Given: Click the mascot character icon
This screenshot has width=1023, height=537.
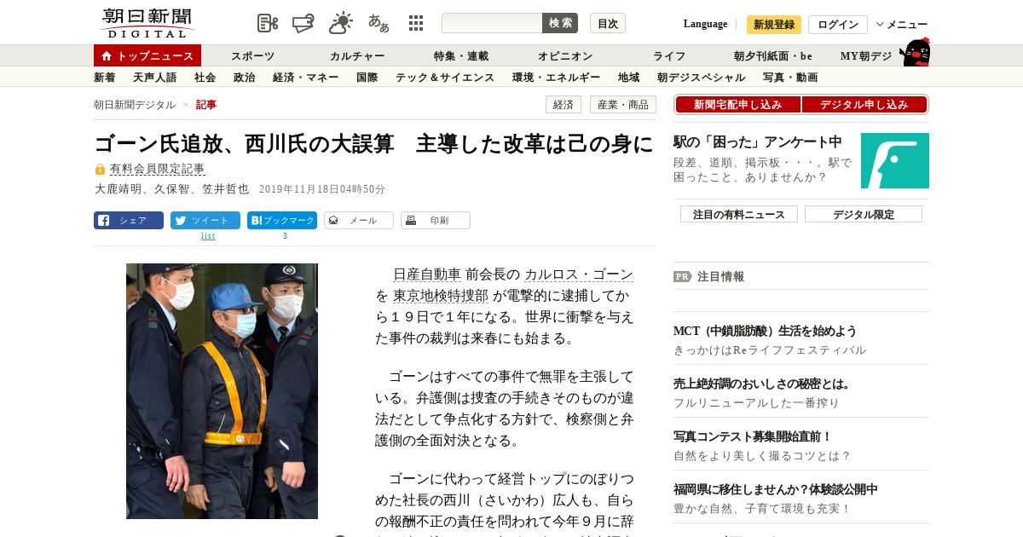Looking at the screenshot, I should pyautogui.click(x=915, y=53).
